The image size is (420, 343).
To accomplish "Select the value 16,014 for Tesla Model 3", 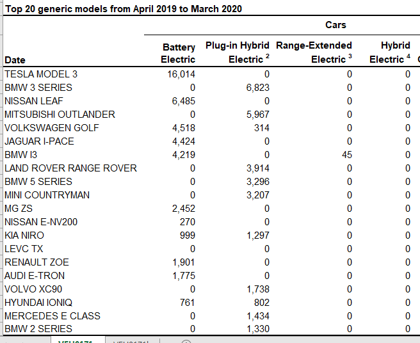I will 181,74.
